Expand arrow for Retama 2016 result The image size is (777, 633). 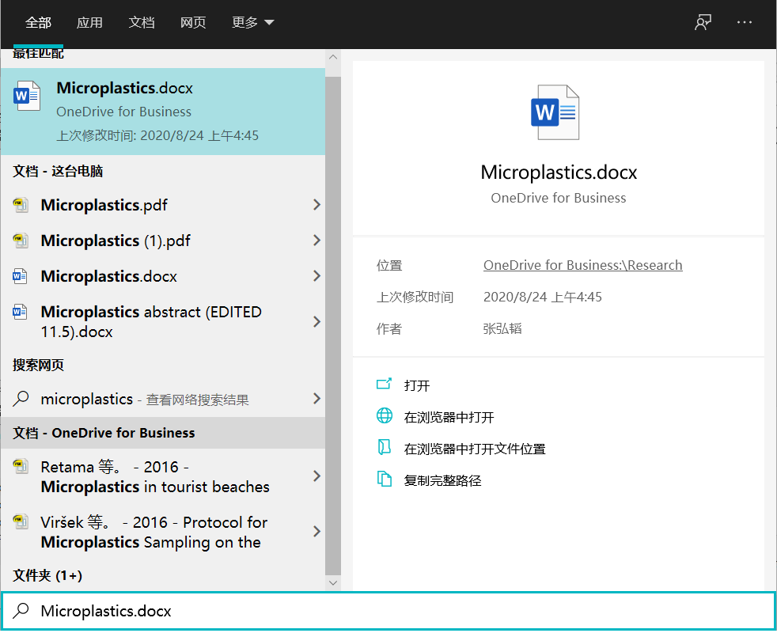(x=316, y=476)
